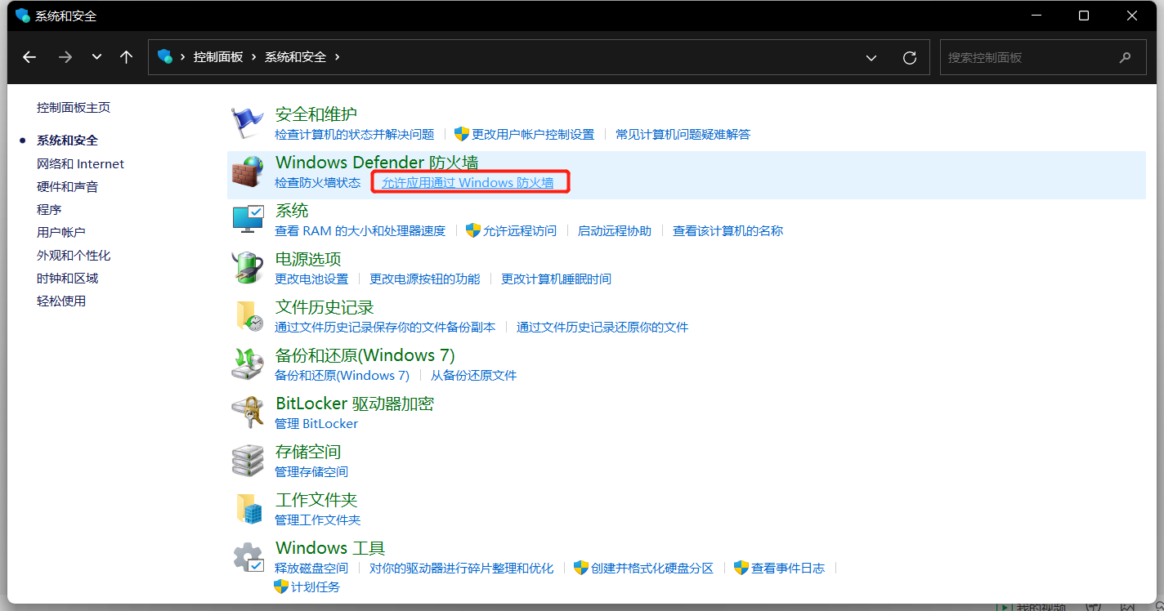The height and width of the screenshot is (611, 1164).
Task: Click 管理工作文件夹 link
Action: (318, 520)
